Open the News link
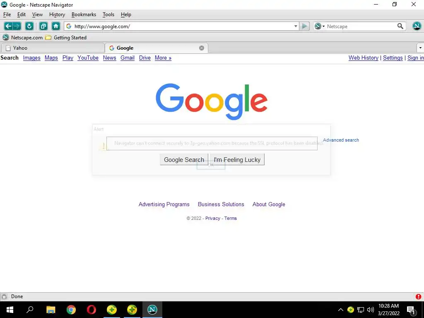This screenshot has width=424, height=318. (x=109, y=58)
